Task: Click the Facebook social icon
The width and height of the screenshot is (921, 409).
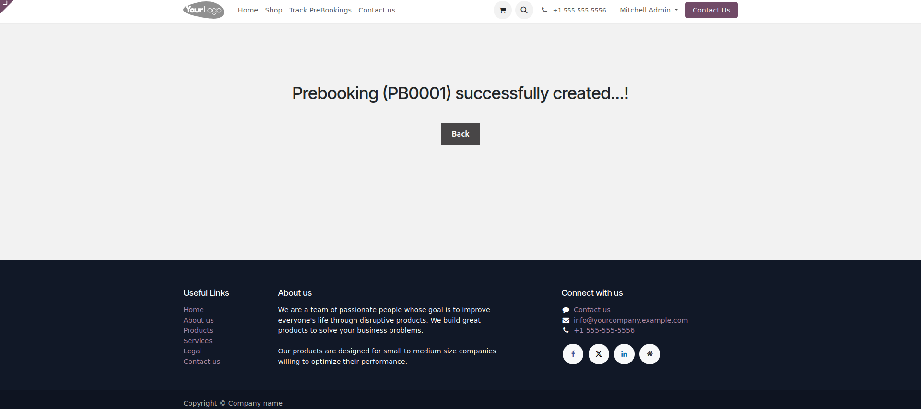Action: [x=573, y=354]
